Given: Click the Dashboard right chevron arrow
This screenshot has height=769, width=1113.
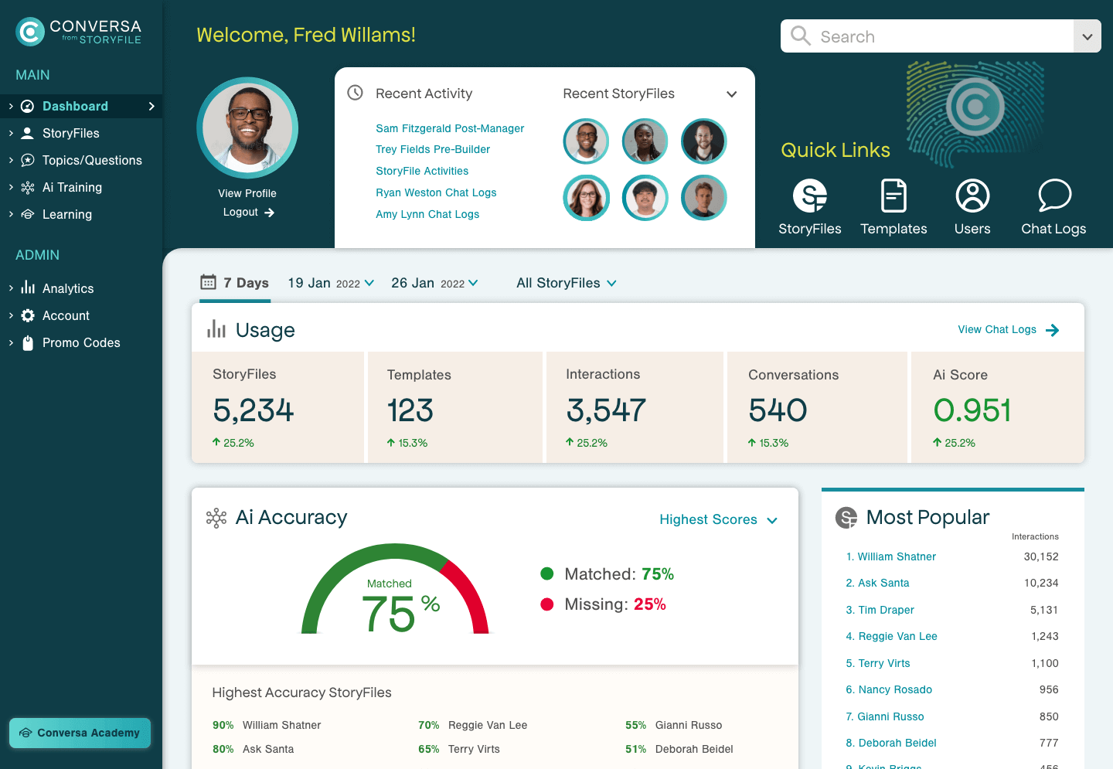Looking at the screenshot, I should point(151,106).
